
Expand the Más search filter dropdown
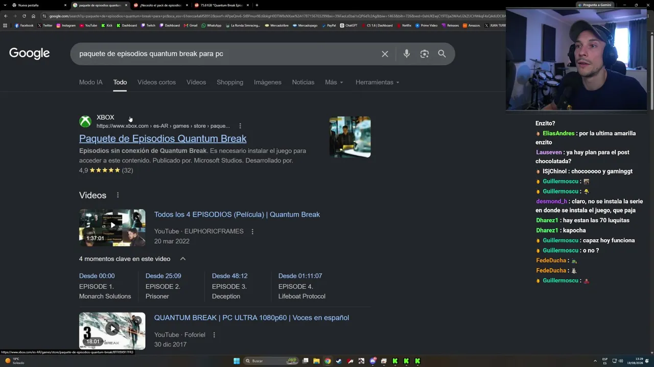pos(334,82)
